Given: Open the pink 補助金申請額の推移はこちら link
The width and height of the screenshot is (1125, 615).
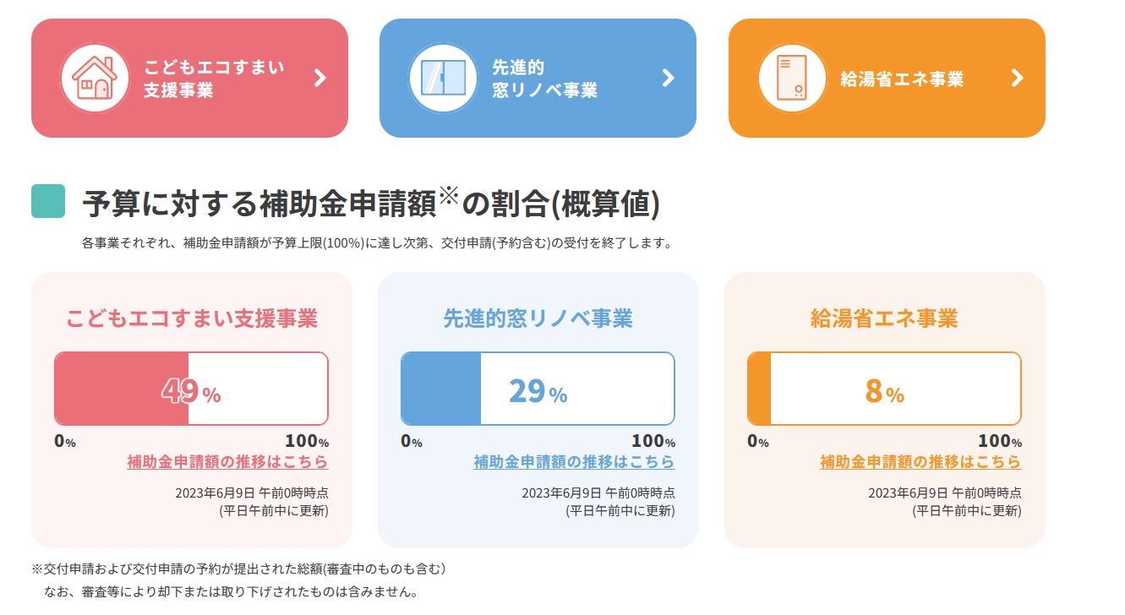Looking at the screenshot, I should [x=227, y=462].
